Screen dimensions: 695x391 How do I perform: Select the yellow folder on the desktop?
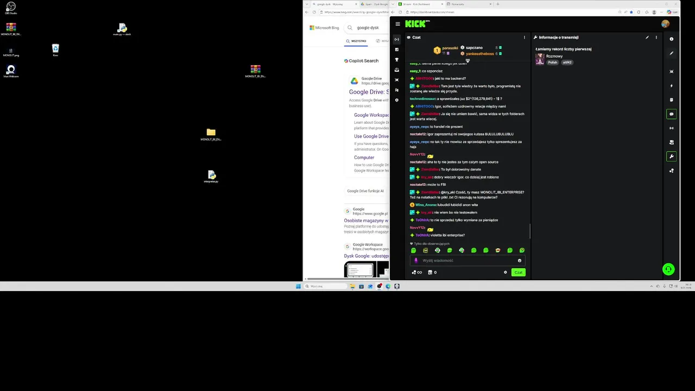click(x=211, y=134)
